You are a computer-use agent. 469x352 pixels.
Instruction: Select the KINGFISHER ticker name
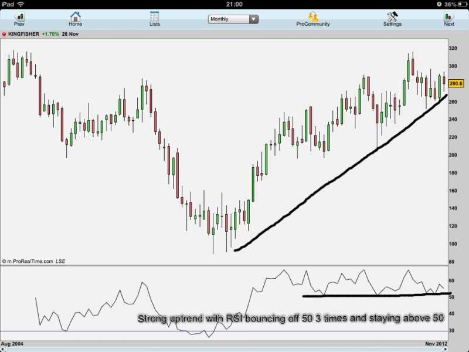23,35
